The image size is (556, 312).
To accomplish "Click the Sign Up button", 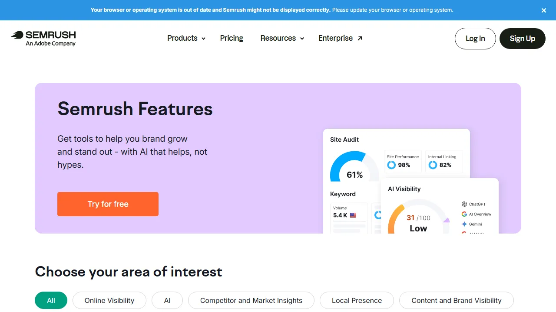I will coord(523,39).
